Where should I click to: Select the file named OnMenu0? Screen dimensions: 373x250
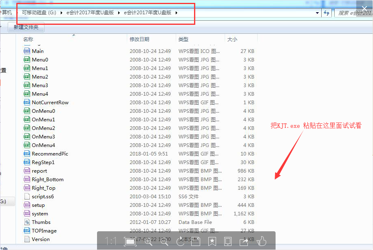[x=44, y=111]
